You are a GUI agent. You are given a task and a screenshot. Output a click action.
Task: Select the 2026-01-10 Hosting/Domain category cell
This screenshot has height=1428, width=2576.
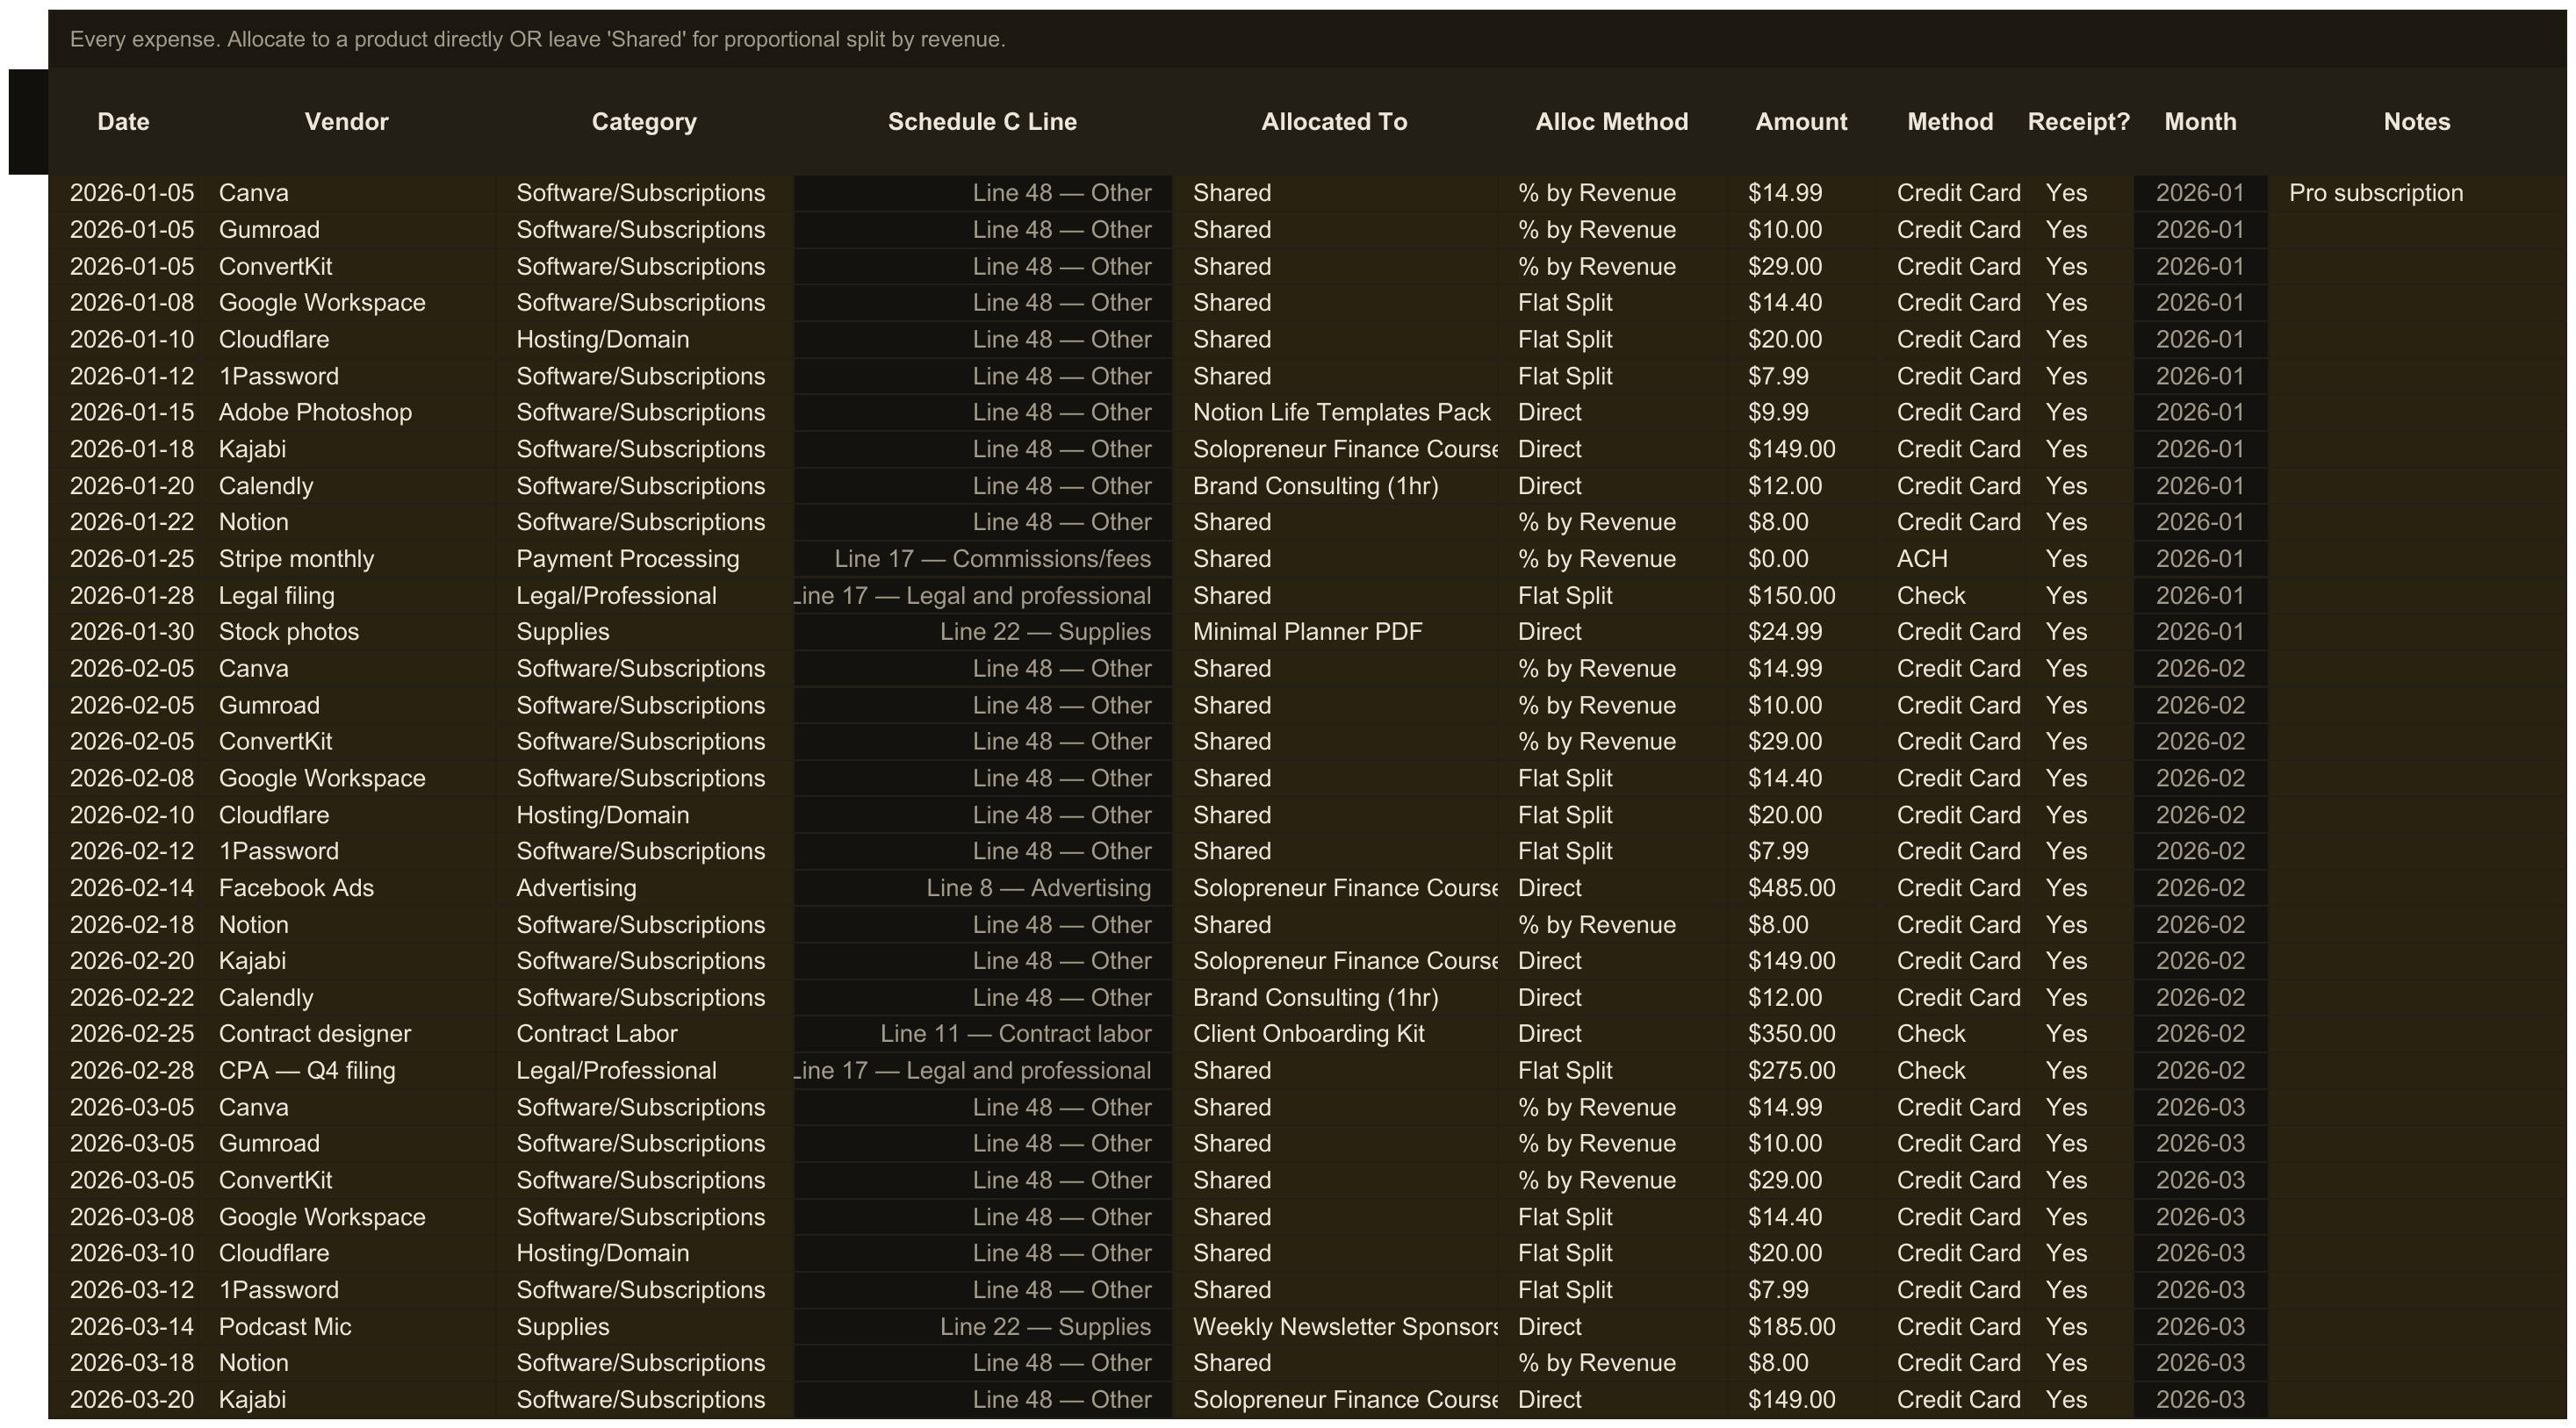pyautogui.click(x=645, y=340)
